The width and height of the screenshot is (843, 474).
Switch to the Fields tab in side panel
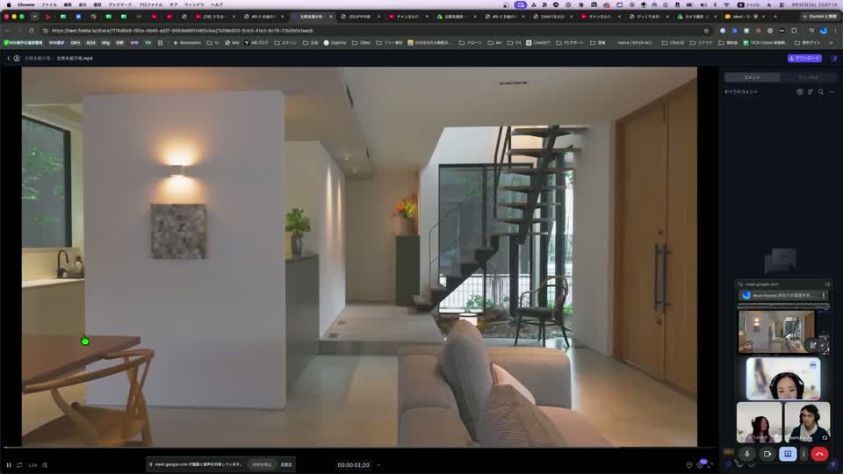point(808,77)
